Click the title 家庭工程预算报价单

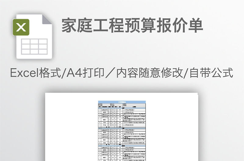tap(132, 25)
